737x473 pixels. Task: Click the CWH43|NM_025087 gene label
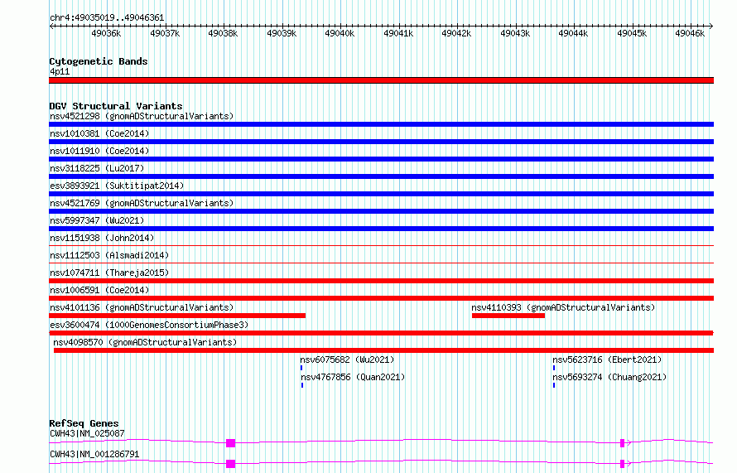click(87, 433)
